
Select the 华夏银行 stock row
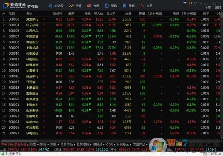(x=110, y=70)
